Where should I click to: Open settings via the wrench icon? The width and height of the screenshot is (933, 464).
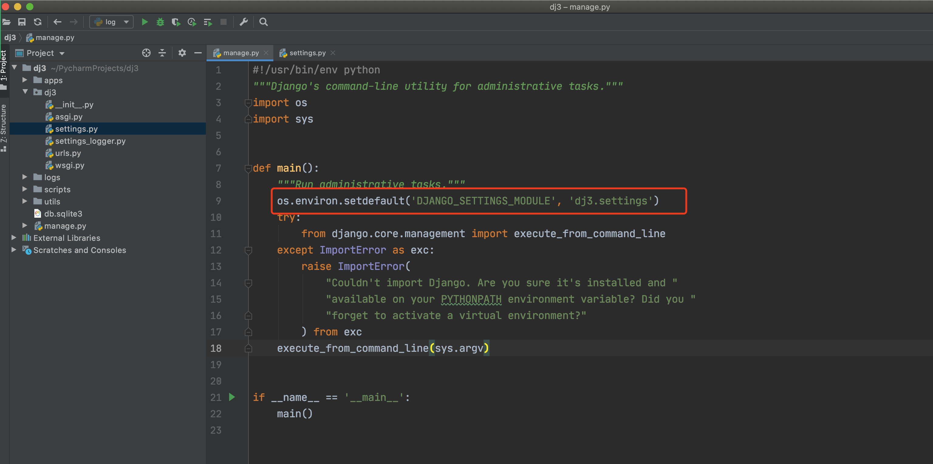[x=244, y=22]
